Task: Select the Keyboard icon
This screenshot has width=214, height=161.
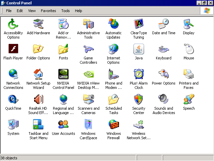Action: [x=164, y=49]
